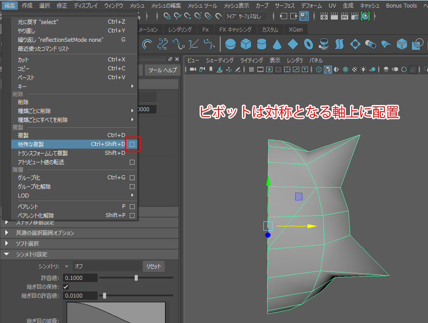Select the Loft surface shelf icon
Image resolution: width=428 pixels, height=323 pixels.
pos(339,44)
